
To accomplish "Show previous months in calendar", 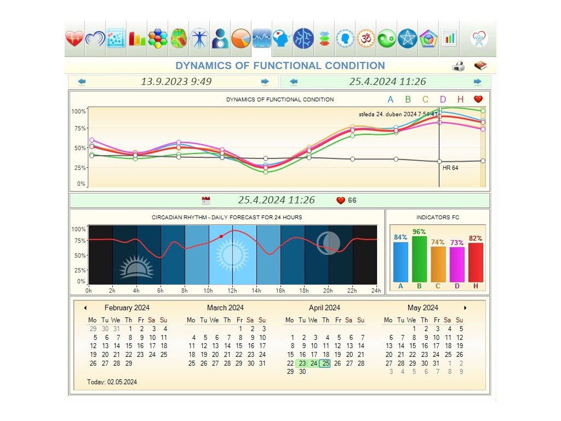I will tap(85, 308).
